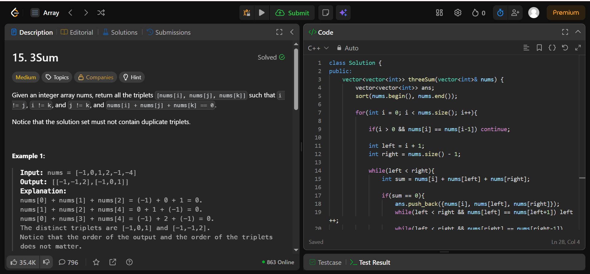The width and height of the screenshot is (590, 274).
Task: Pick a random problem with shuffle icon
Action: (101, 13)
